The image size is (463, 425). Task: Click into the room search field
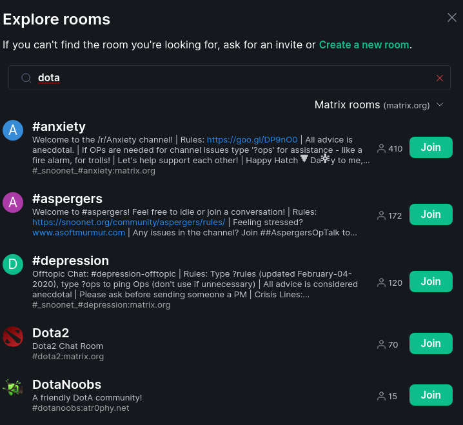pyautogui.click(x=230, y=77)
